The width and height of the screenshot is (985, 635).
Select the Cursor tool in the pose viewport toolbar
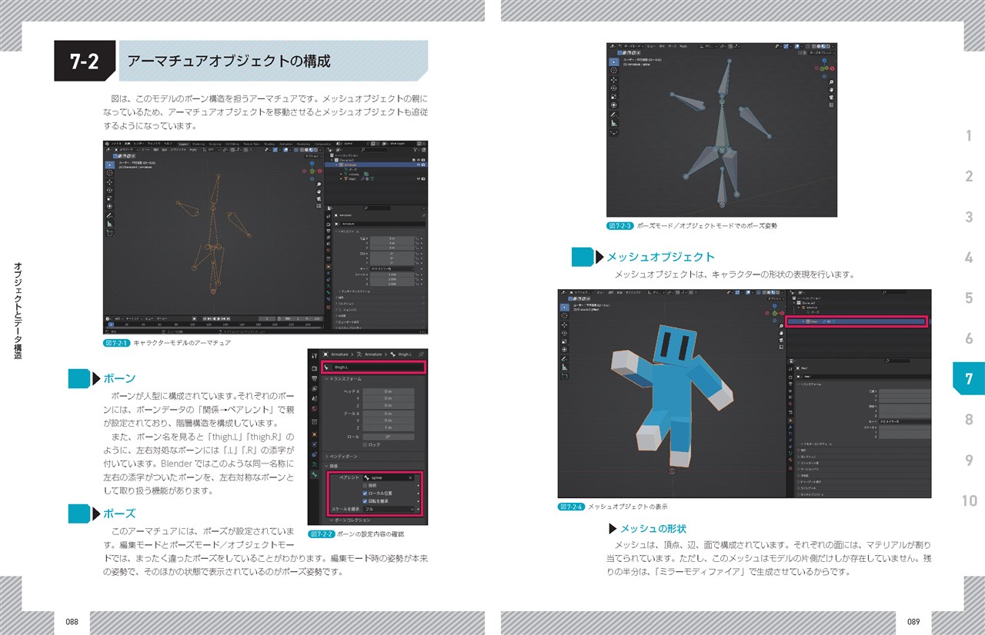(613, 69)
